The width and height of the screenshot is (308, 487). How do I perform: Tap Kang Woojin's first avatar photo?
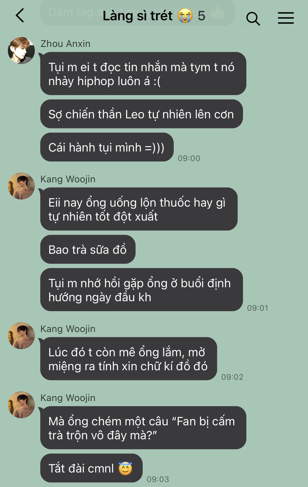pos(21,186)
